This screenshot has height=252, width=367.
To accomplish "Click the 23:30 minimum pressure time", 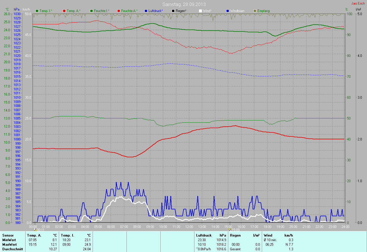I will [x=202, y=240].
